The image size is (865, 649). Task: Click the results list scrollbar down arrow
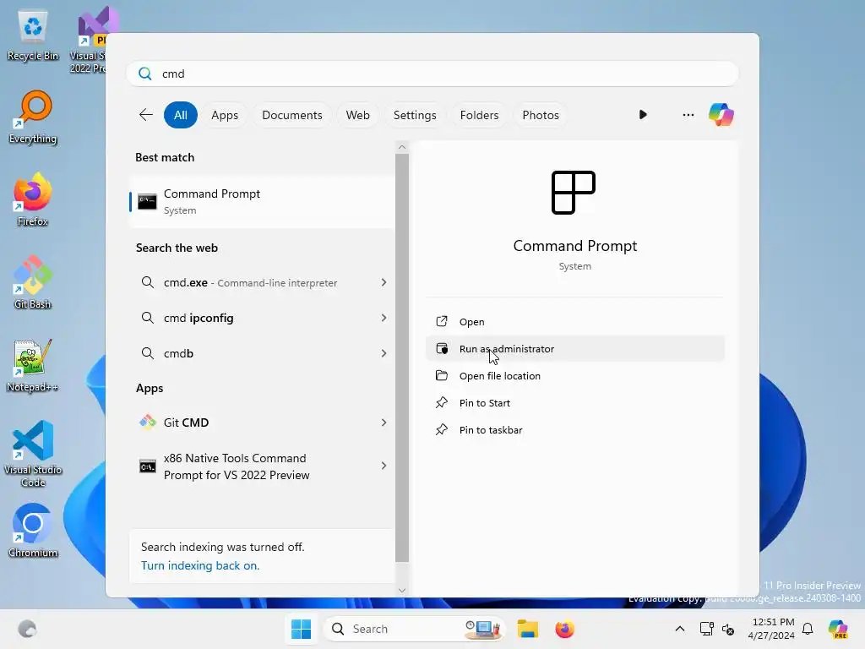pos(402,590)
